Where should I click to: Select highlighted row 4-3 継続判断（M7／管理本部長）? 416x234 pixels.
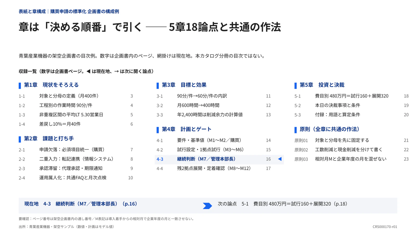pos(219,159)
